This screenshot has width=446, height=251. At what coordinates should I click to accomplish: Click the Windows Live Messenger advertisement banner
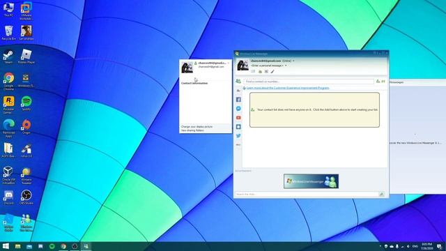pyautogui.click(x=311, y=181)
